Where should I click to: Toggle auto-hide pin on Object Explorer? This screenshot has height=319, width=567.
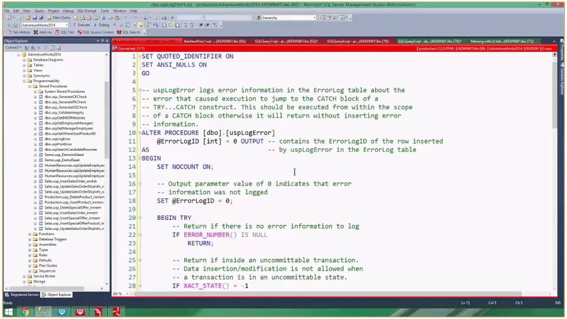pyautogui.click(x=103, y=41)
